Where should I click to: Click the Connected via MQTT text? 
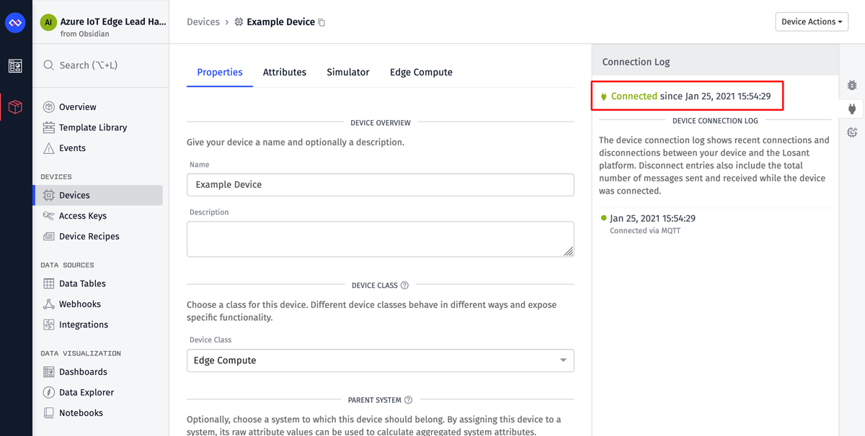645,231
